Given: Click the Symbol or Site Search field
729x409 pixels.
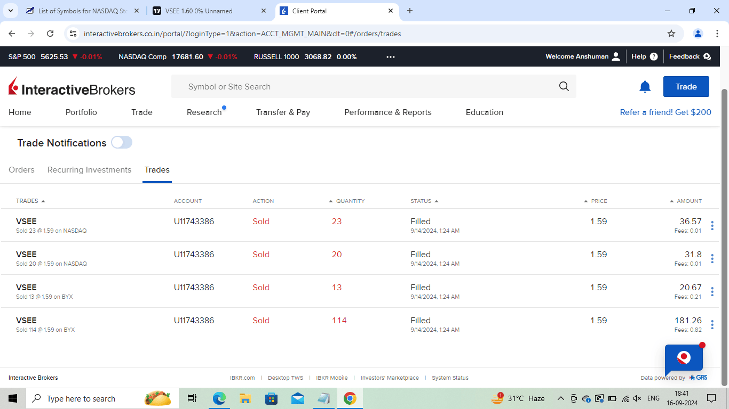Looking at the screenshot, I should point(374,86).
